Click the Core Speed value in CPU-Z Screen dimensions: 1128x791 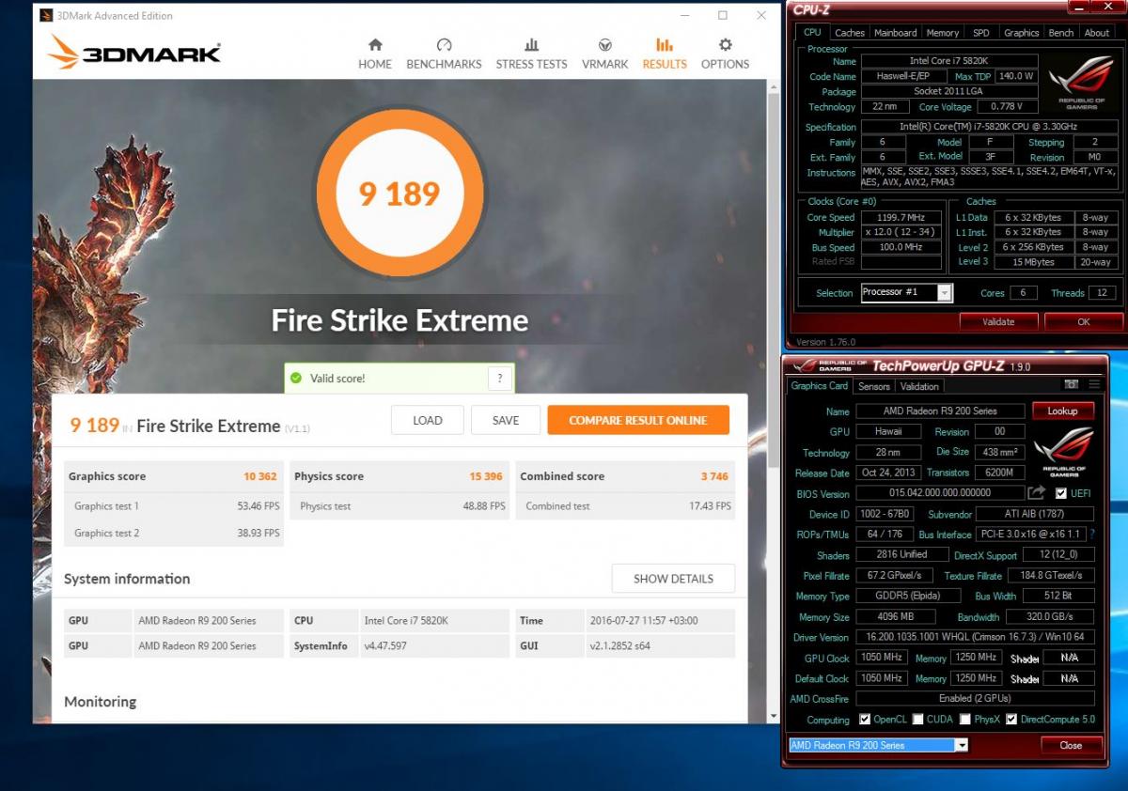pyautogui.click(x=901, y=217)
